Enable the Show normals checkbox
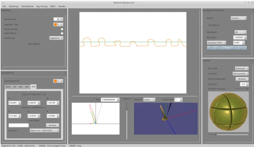 62,29
